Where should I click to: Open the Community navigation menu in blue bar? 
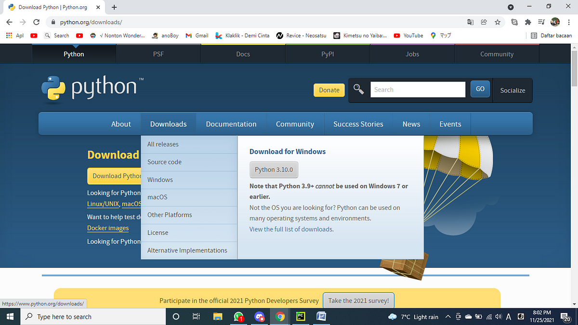(295, 124)
